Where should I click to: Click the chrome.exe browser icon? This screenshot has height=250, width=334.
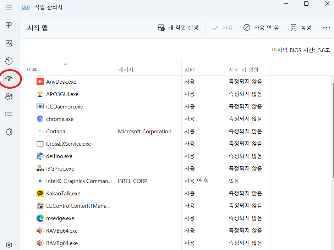pyautogui.click(x=40, y=119)
